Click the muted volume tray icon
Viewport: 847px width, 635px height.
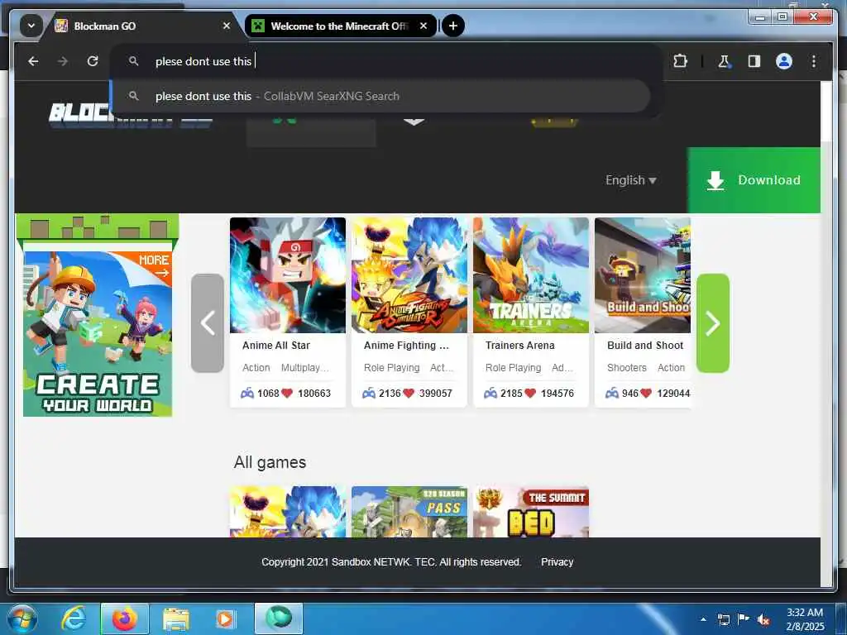[763, 619]
